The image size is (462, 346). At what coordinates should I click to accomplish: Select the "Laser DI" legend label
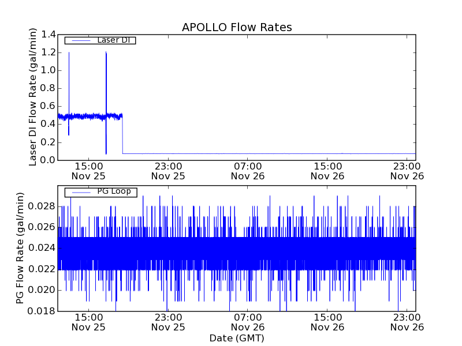coord(114,40)
